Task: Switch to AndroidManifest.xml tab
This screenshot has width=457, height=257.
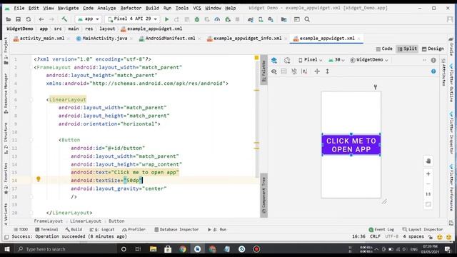Action: [170, 38]
